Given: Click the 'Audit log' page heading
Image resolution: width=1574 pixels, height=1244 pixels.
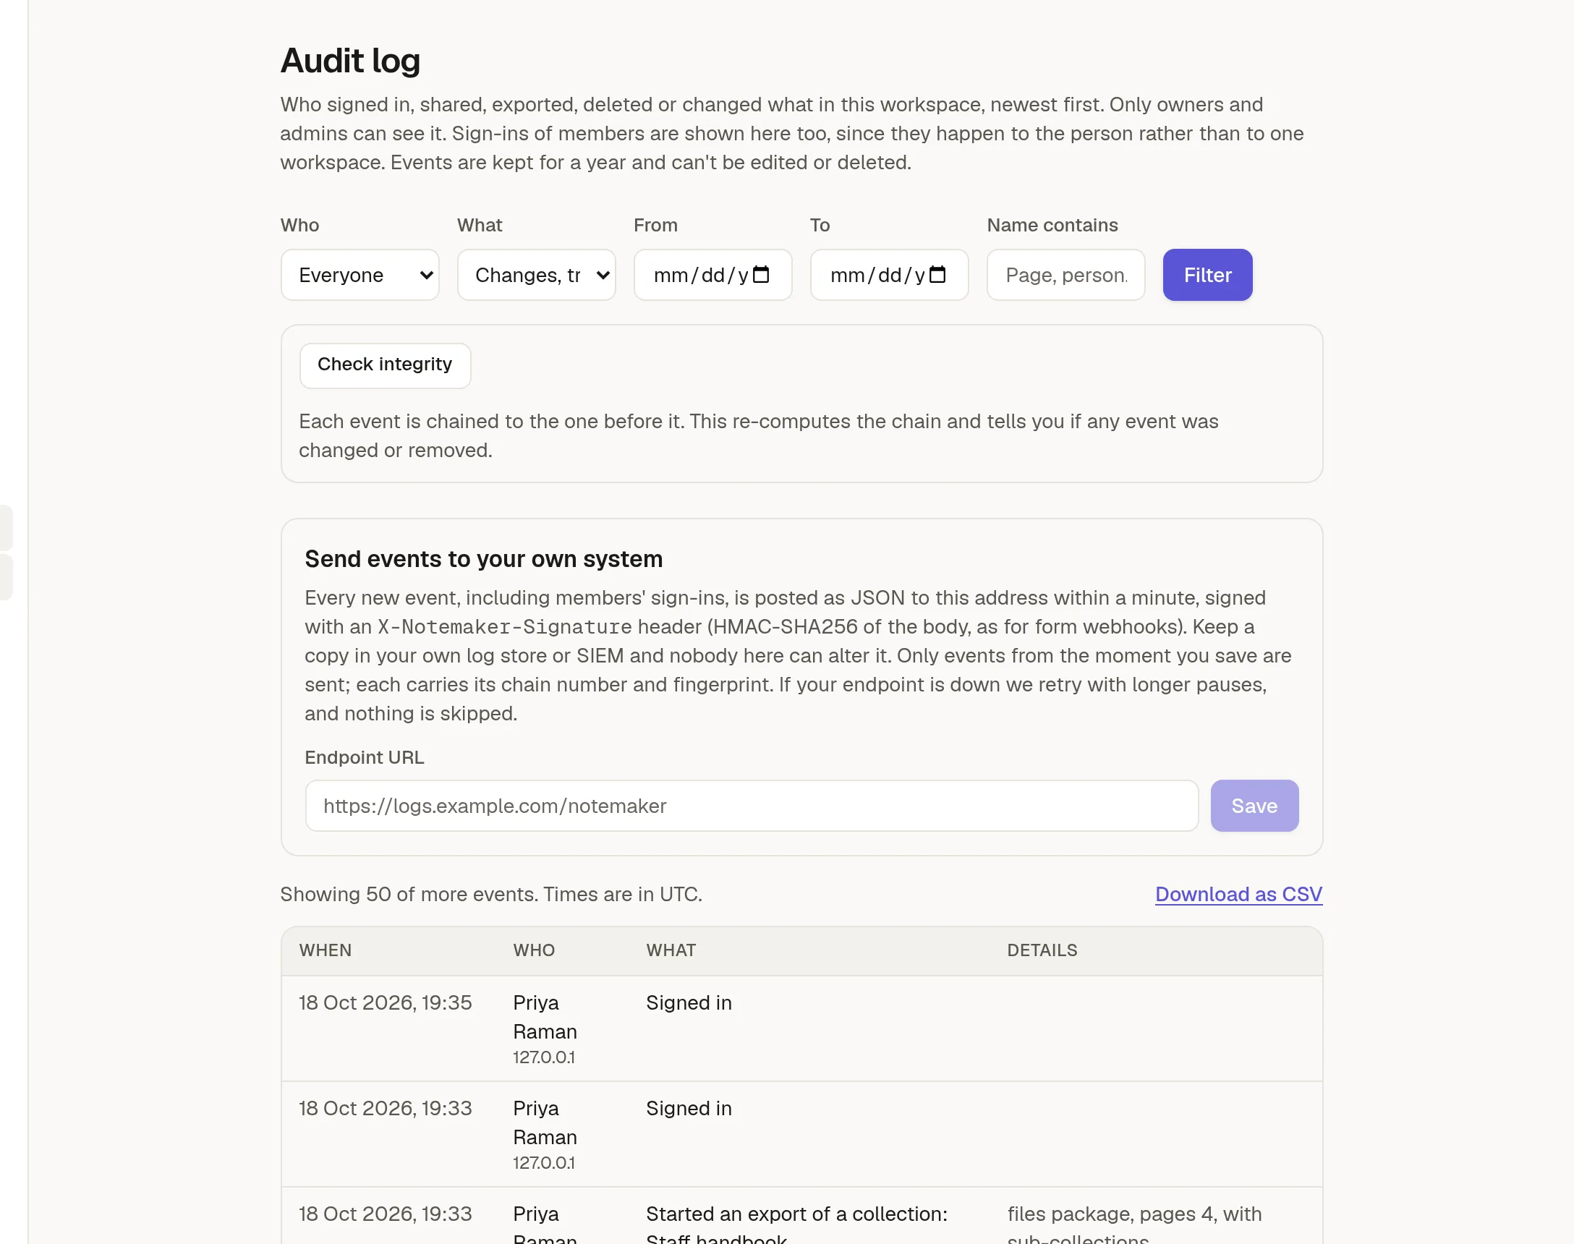Looking at the screenshot, I should 350,61.
